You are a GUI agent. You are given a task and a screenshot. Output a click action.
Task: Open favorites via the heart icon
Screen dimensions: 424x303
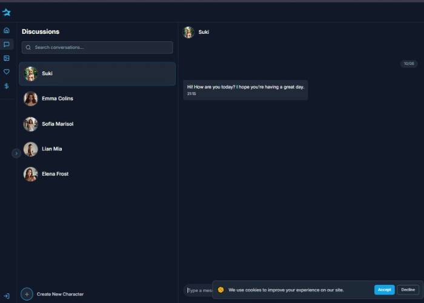7,72
